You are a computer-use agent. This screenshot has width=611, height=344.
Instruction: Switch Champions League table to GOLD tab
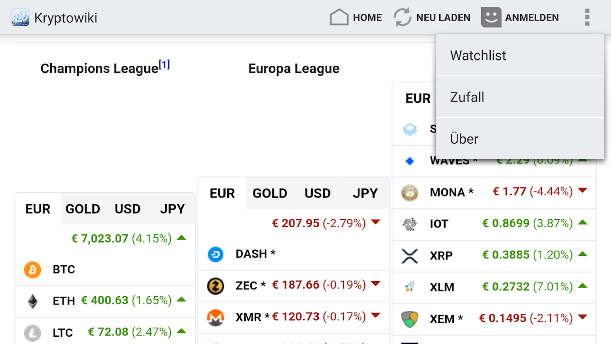click(82, 209)
